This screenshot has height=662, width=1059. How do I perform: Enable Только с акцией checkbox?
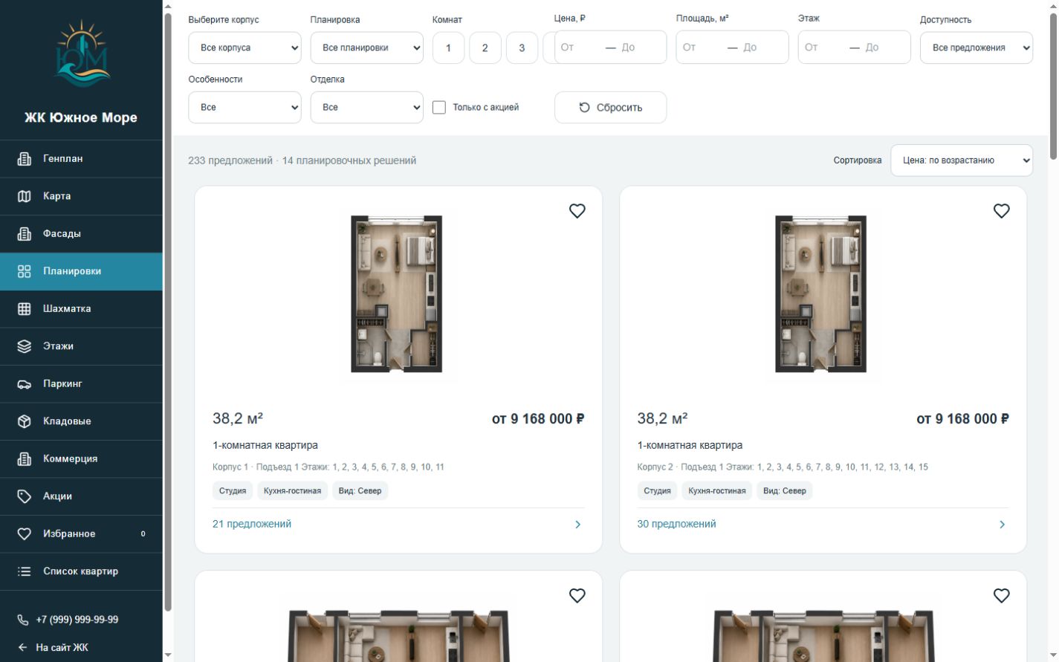pyautogui.click(x=439, y=108)
